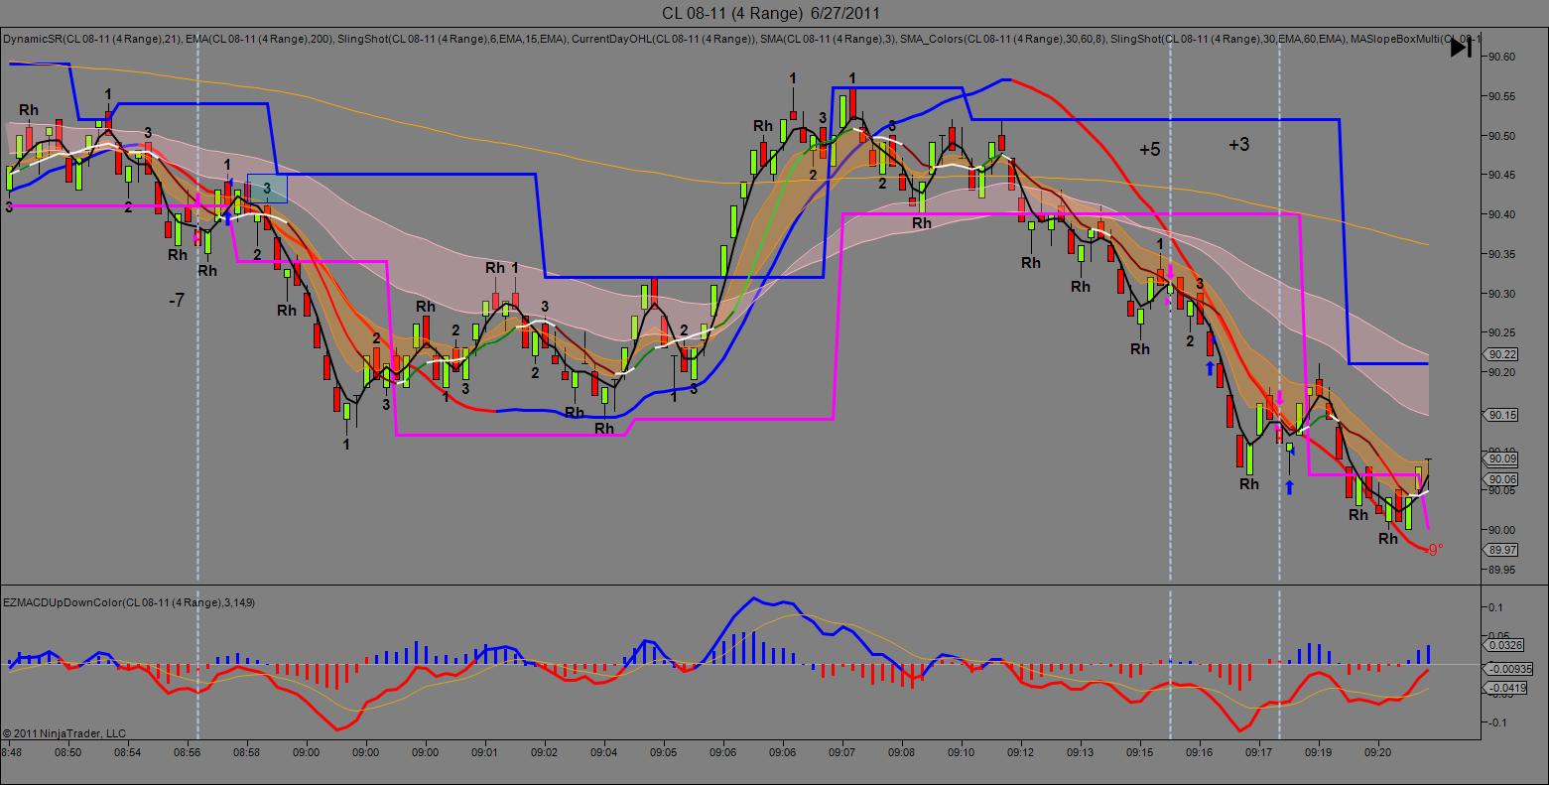Viewport: 1549px width, 785px height.
Task: Click the 09:01 time axis label
Action: (485, 753)
